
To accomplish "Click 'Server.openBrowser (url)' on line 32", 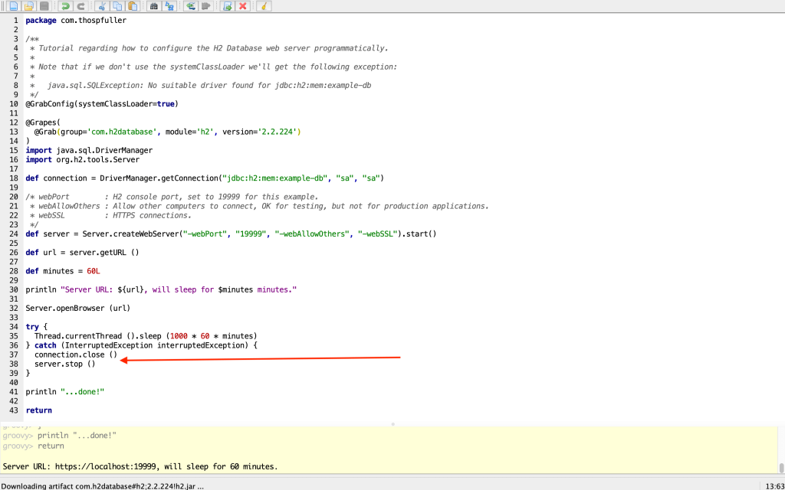I will pyautogui.click(x=78, y=308).
